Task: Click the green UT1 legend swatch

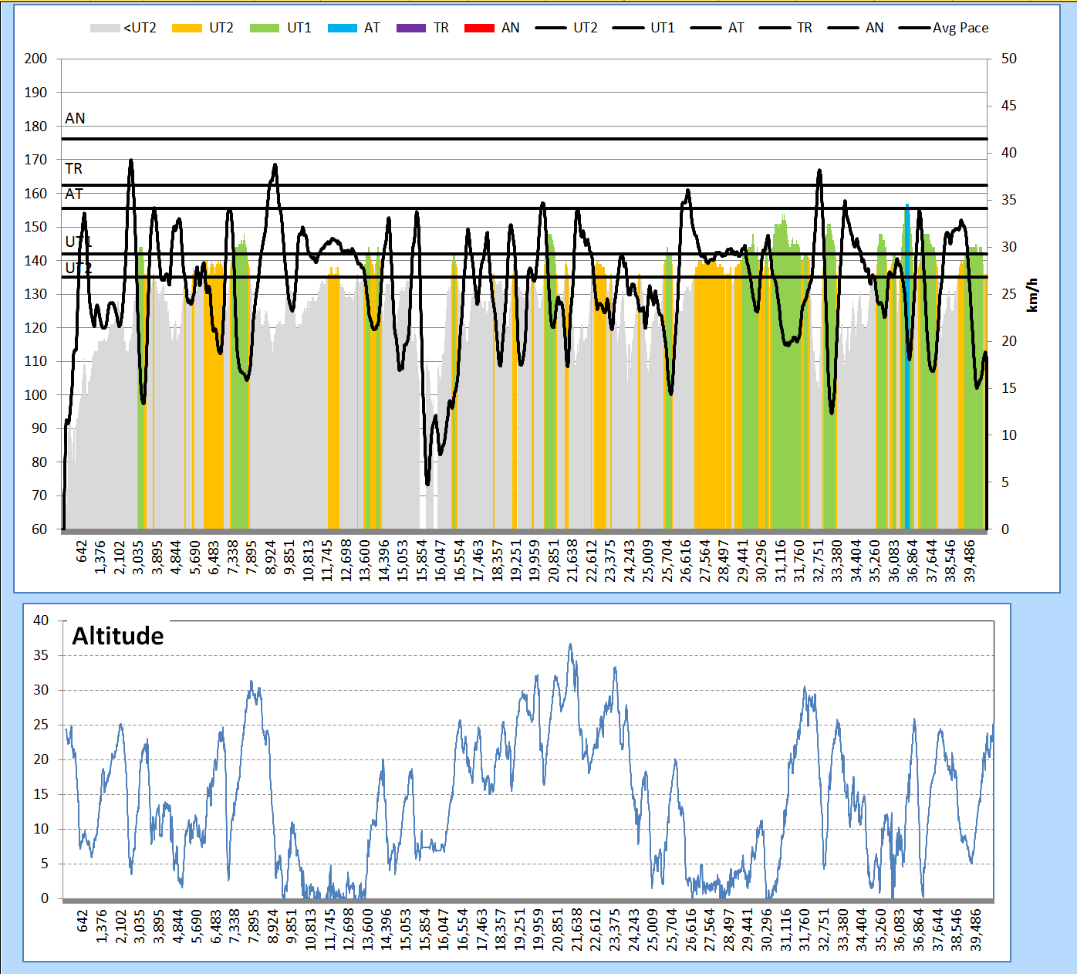Action: pyautogui.click(x=265, y=28)
